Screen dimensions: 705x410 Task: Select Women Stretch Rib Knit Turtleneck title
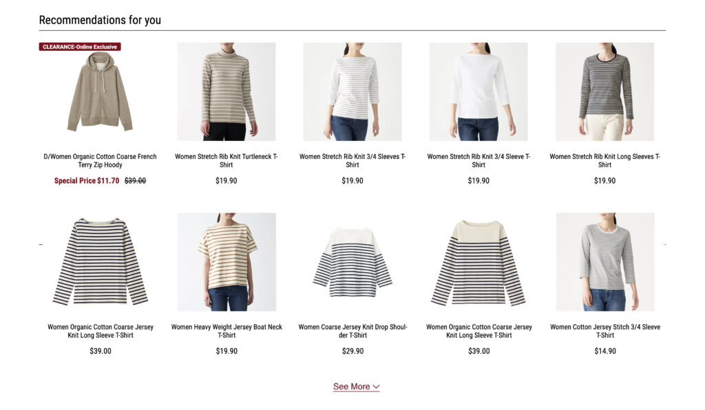[226, 161]
